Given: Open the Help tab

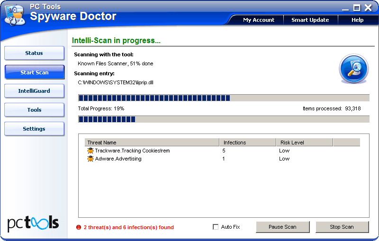Looking at the screenshot, I should pyautogui.click(x=358, y=20).
